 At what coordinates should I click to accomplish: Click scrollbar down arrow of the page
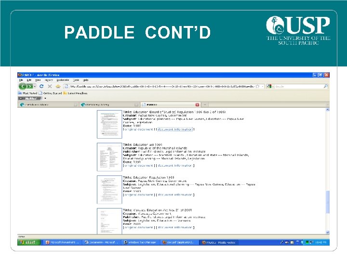pyautogui.click(x=328, y=233)
